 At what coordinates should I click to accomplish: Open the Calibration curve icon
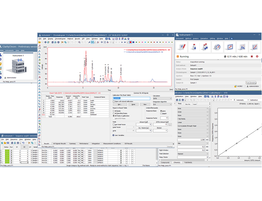coord(254,47)
